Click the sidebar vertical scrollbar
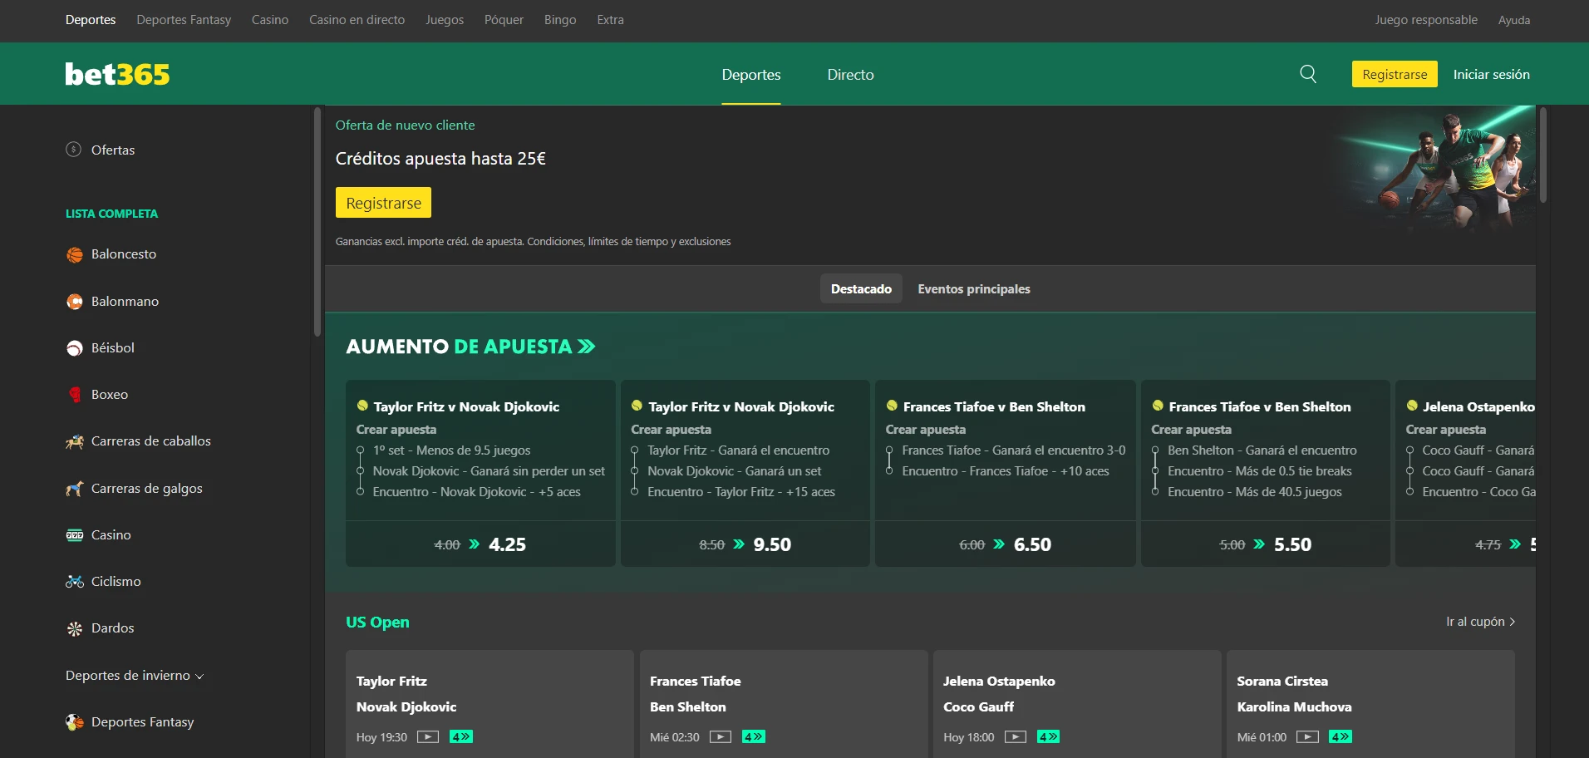 pos(317,222)
